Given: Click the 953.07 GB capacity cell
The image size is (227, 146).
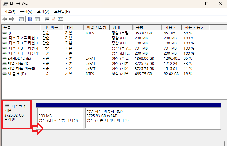Looking at the screenshot, I should point(143,33).
